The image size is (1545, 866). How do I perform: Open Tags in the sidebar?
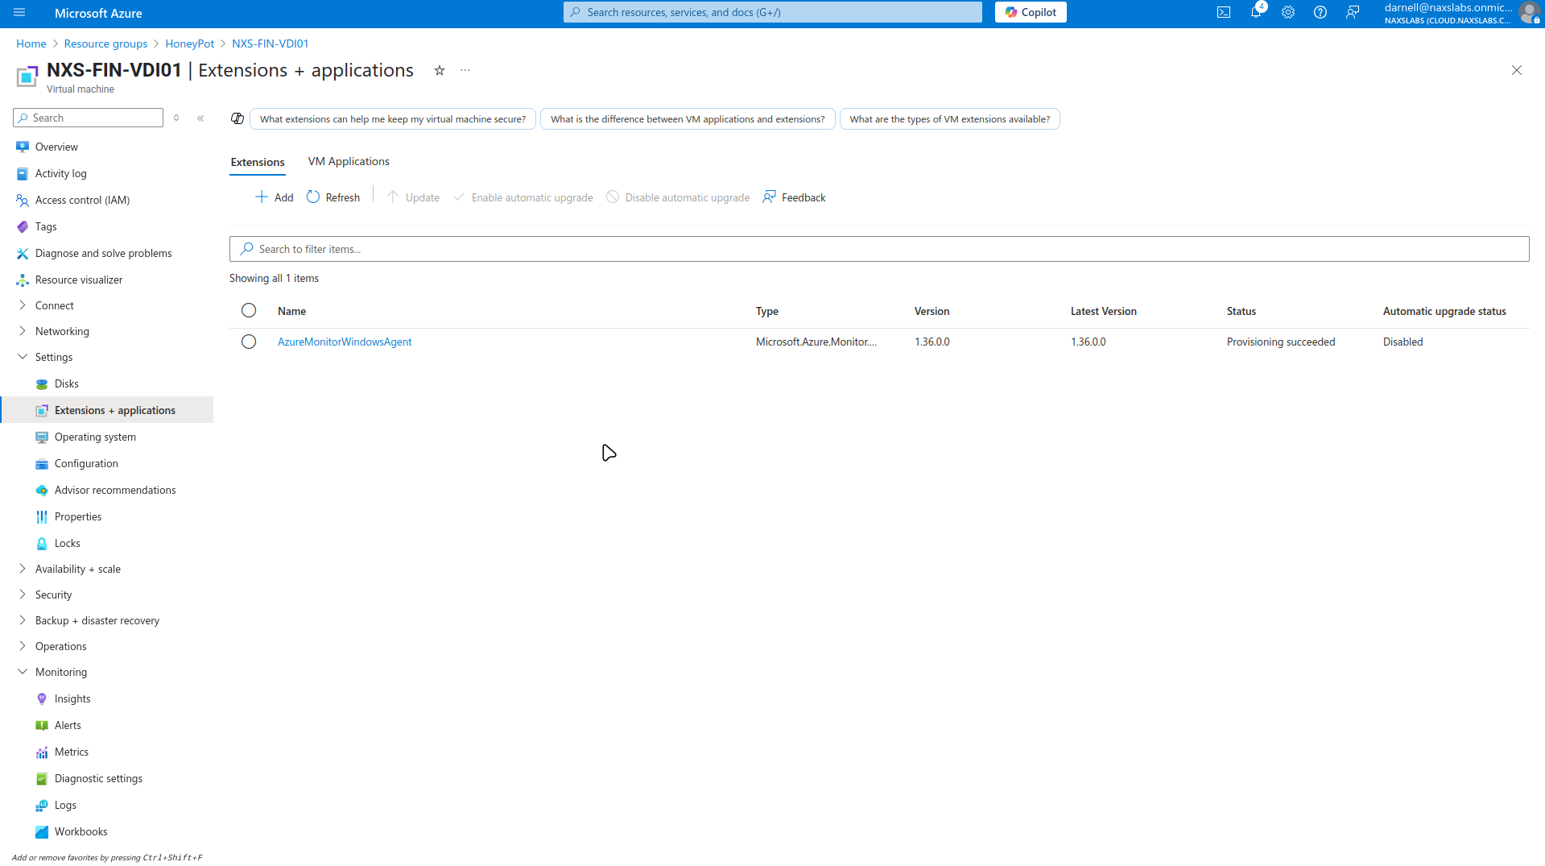pyautogui.click(x=46, y=227)
